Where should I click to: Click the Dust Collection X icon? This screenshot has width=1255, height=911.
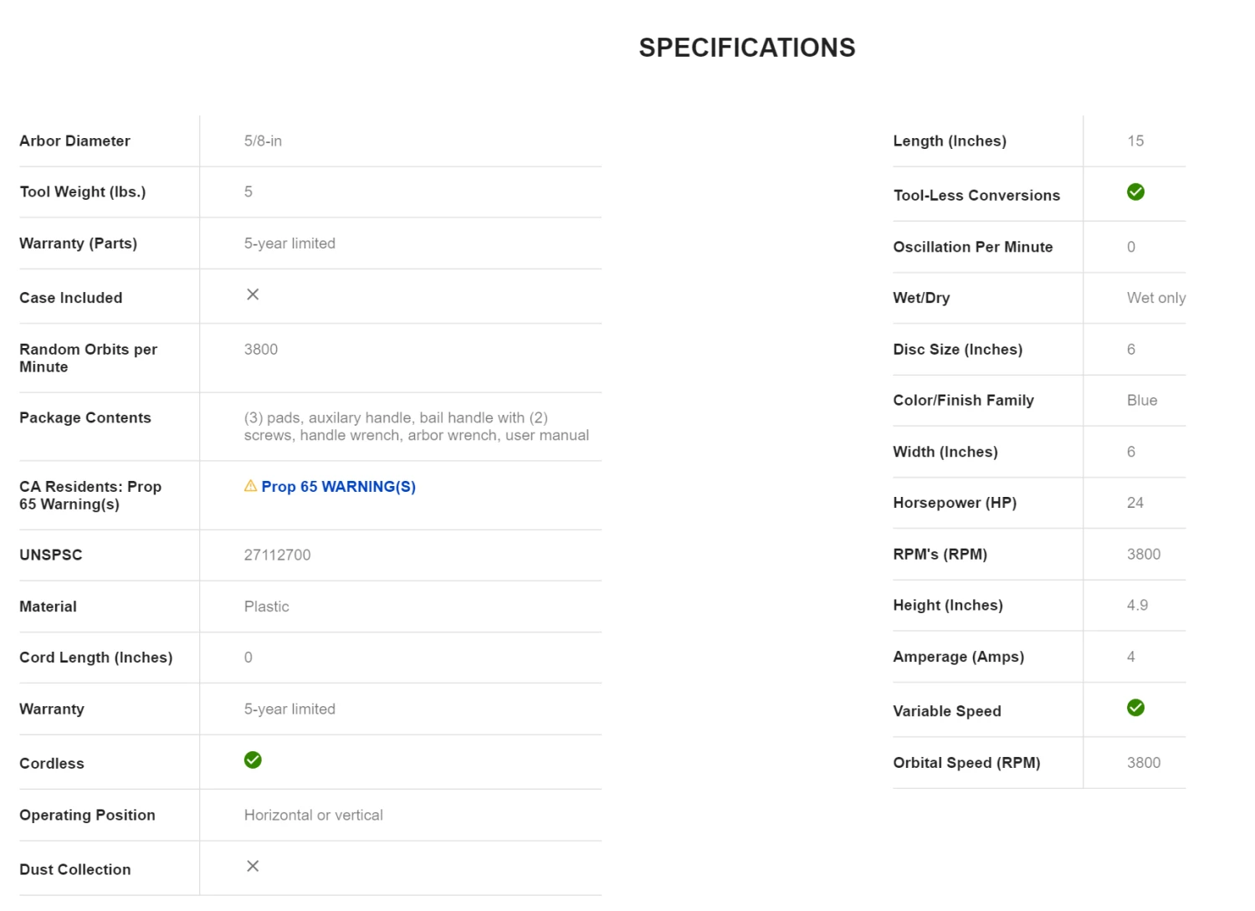253,866
